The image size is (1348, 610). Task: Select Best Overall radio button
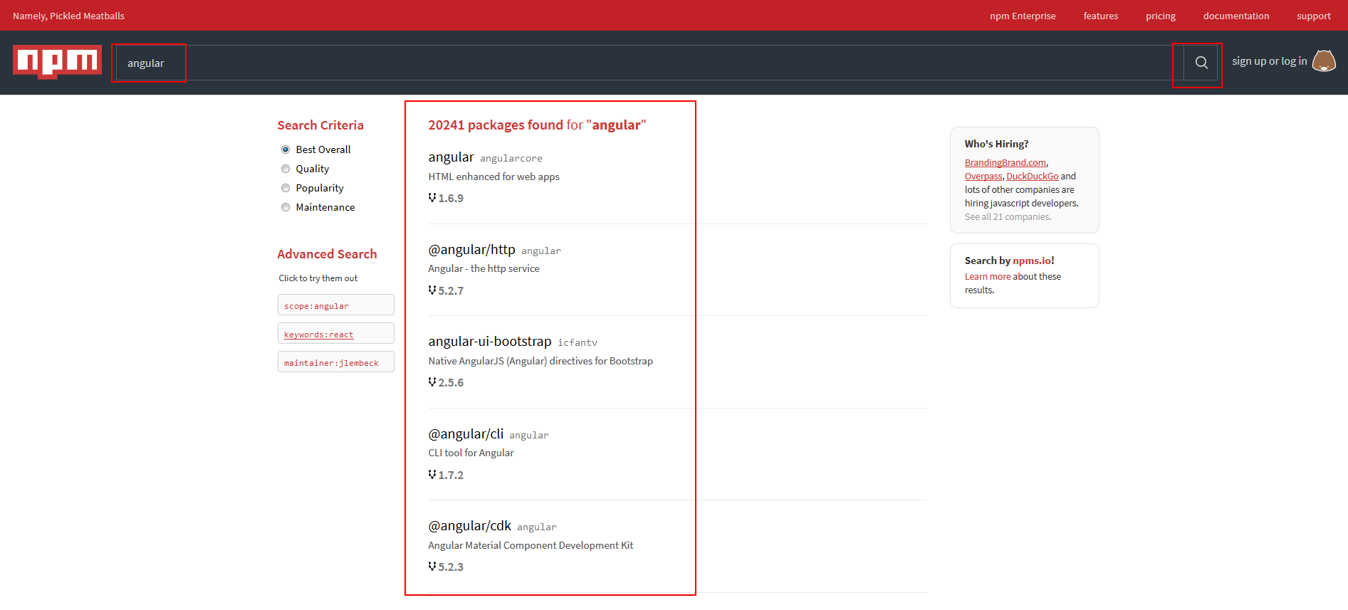[x=286, y=149]
